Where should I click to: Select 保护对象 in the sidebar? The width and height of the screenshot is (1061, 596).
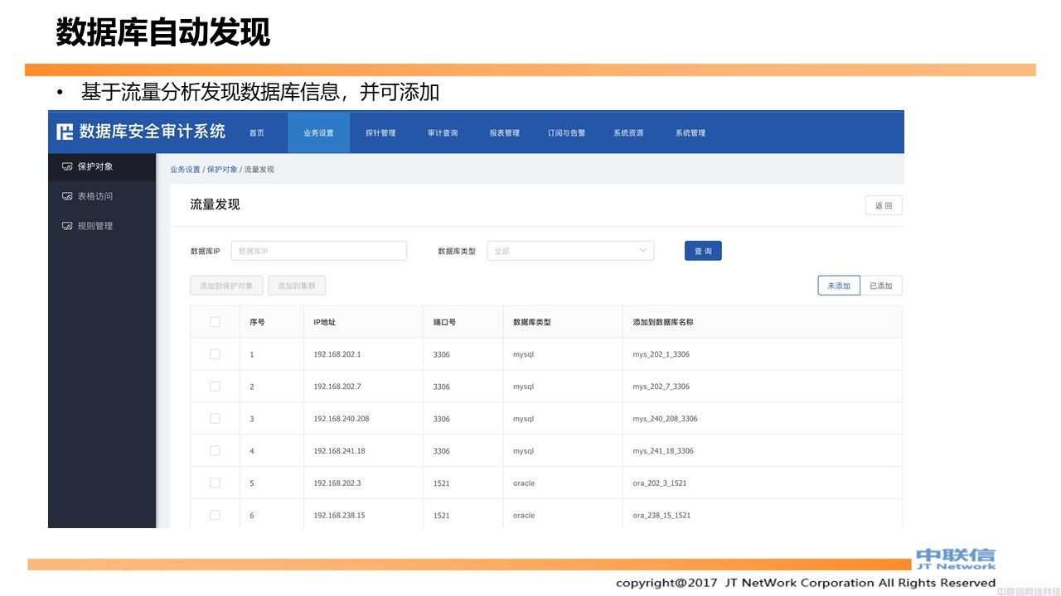tap(102, 166)
